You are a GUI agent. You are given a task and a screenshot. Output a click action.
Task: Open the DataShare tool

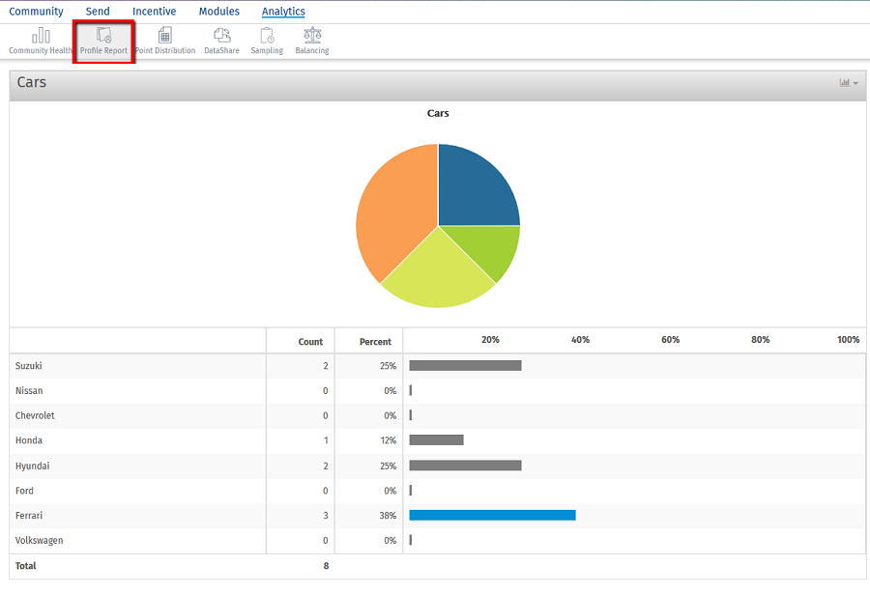tap(221, 35)
